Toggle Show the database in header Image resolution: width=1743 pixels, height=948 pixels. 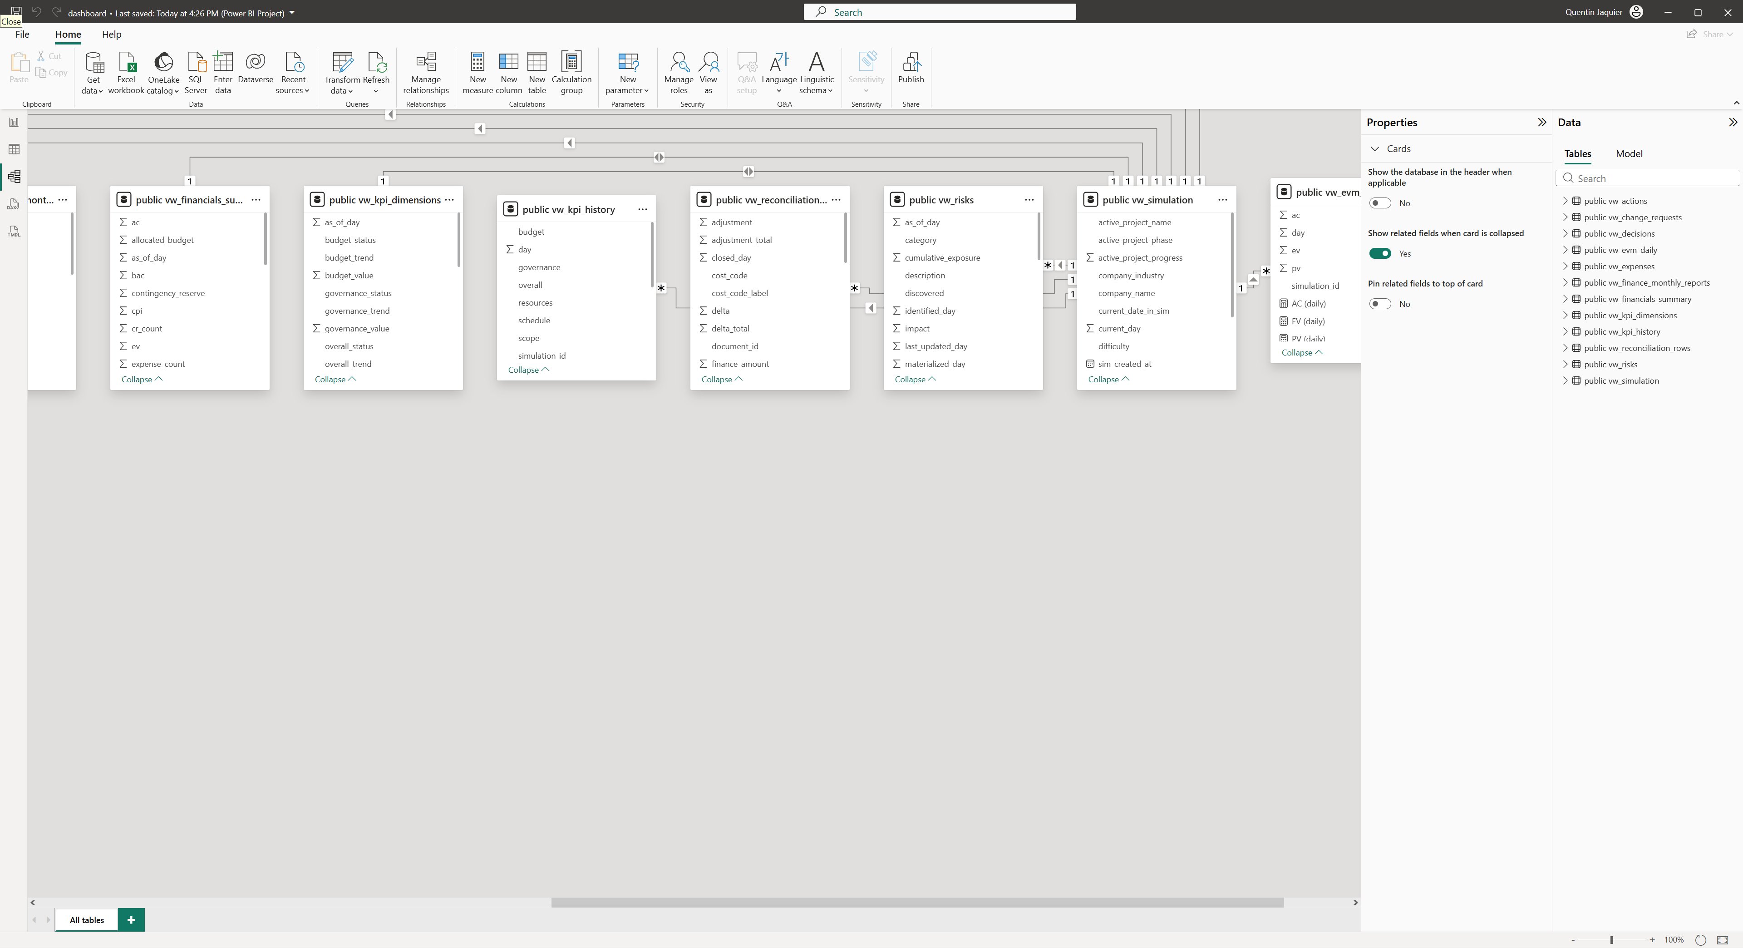click(1380, 203)
